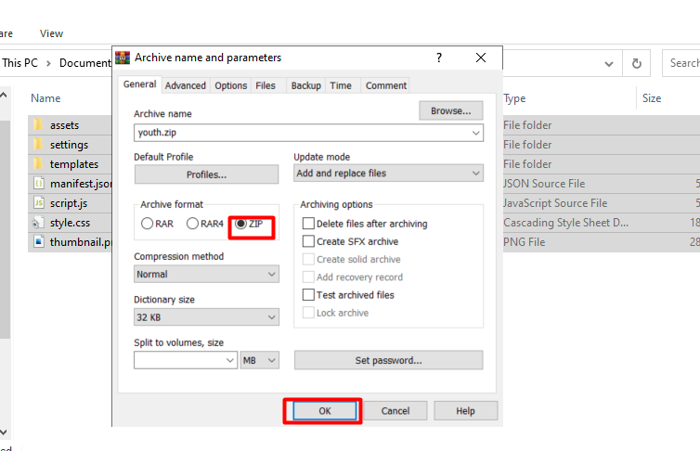Image resolution: width=700 pixels, height=451 pixels.
Task: Click the templates folder icon
Action: pyautogui.click(x=38, y=164)
